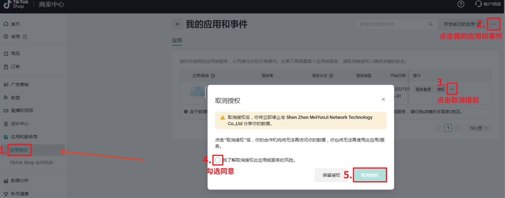Screen dimensions: 505x198
Task: Click the app thumbnail in table row
Action: (198, 91)
